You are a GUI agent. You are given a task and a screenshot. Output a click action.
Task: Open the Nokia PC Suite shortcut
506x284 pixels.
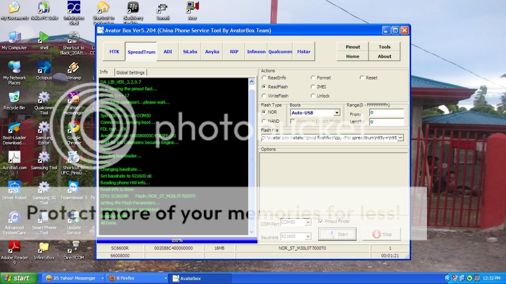[x=43, y=8]
